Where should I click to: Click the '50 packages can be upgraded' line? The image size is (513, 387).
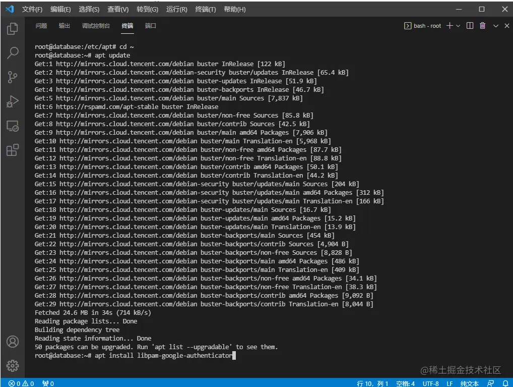(156, 347)
